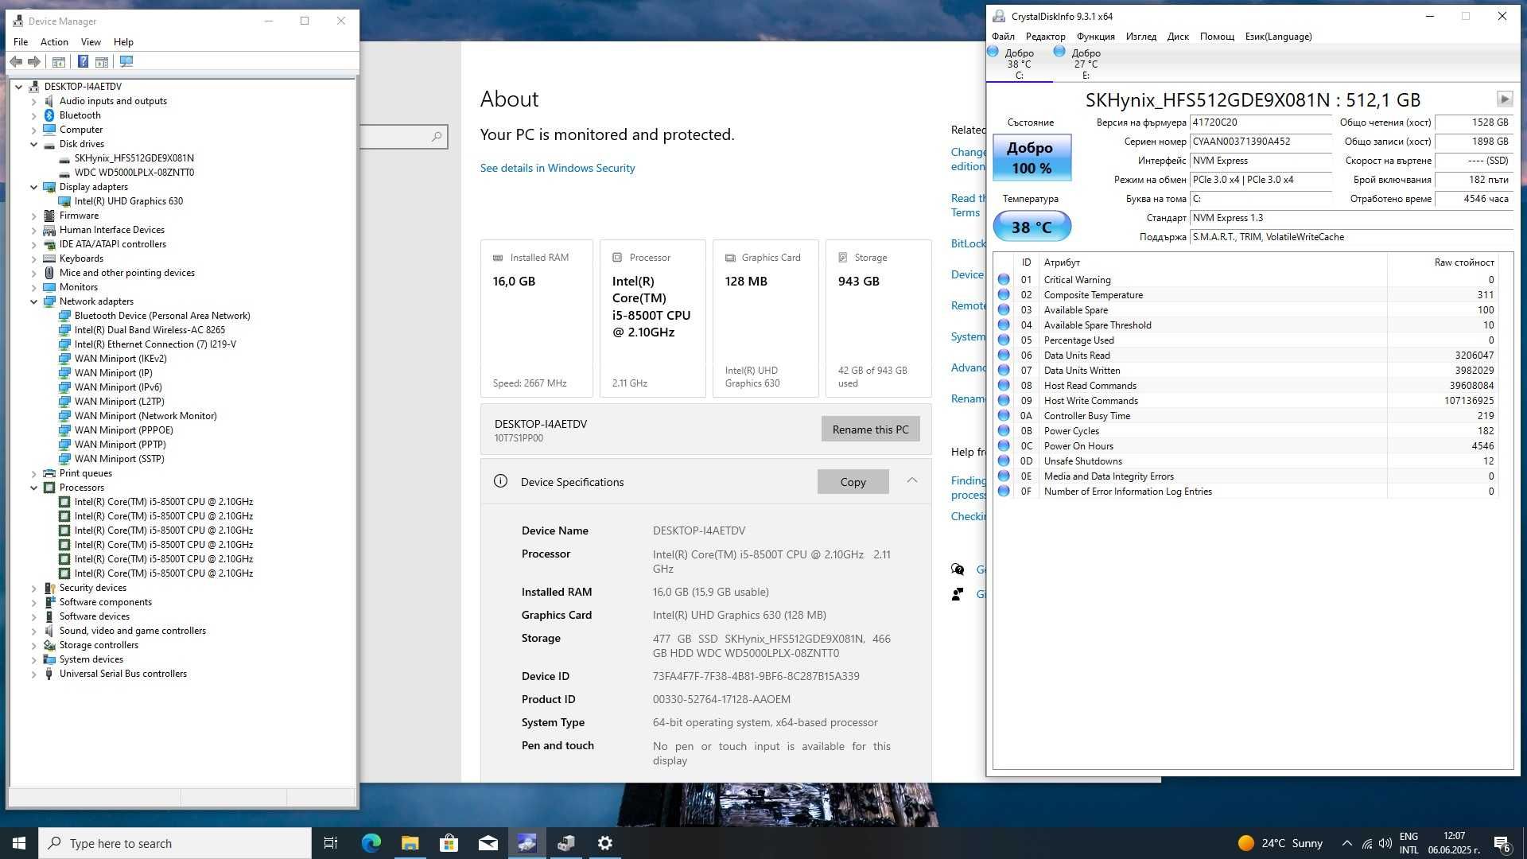Click the Critical Warning status circle
Screen dimensions: 1527x859
pyautogui.click(x=1004, y=280)
